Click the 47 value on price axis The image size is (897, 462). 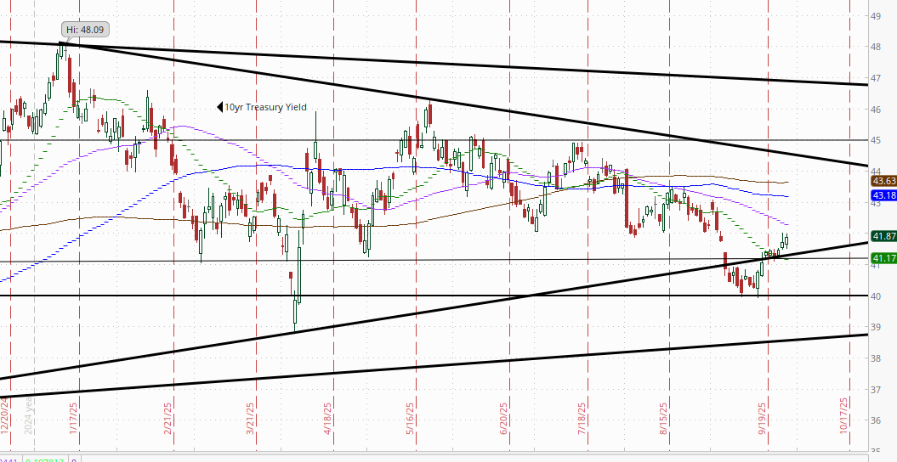875,77
